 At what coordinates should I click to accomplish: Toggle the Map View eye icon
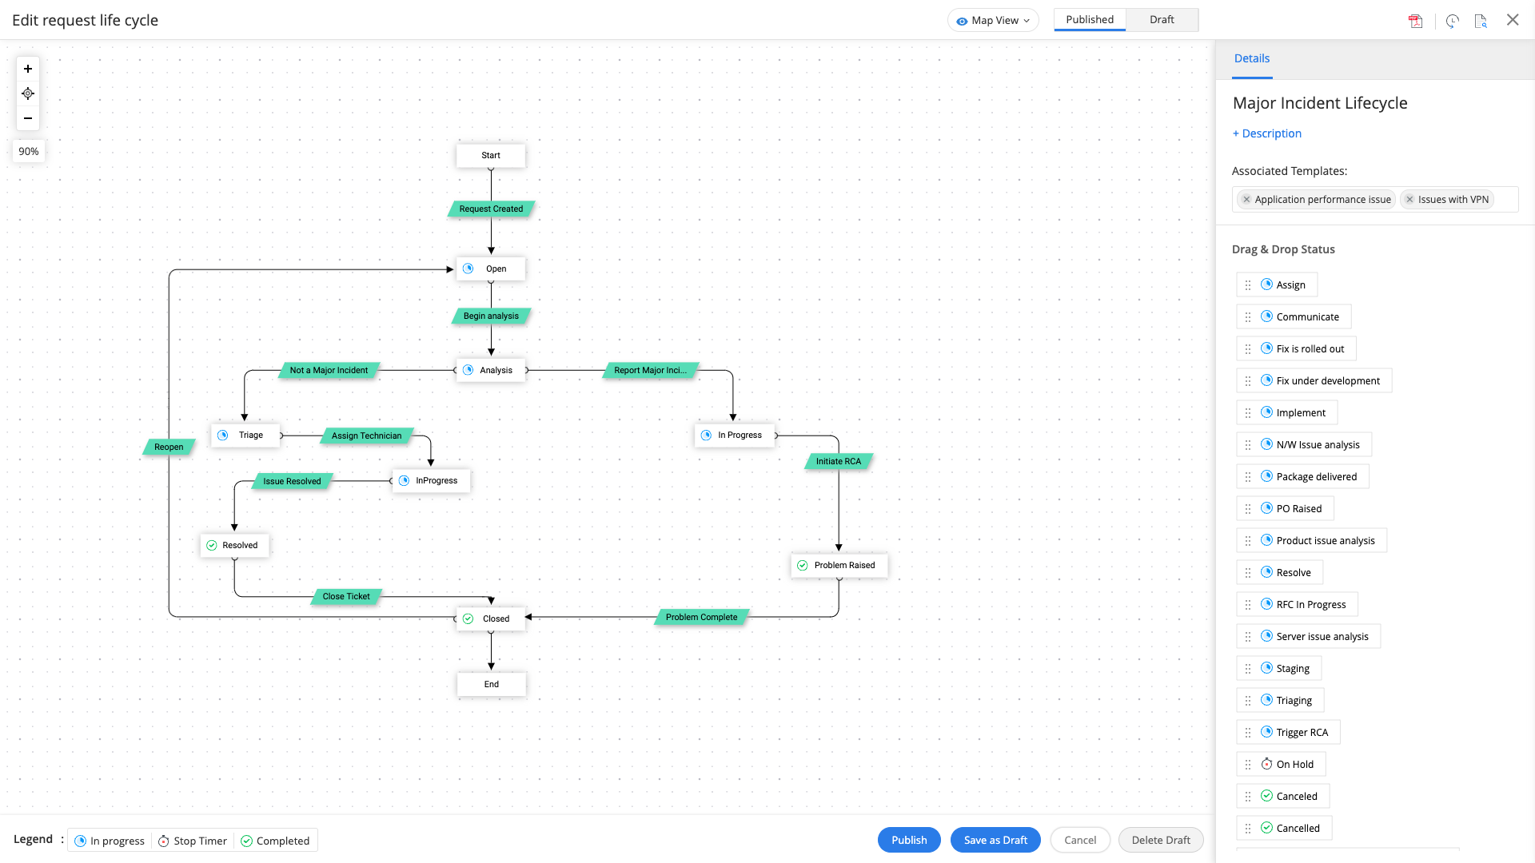[962, 20]
